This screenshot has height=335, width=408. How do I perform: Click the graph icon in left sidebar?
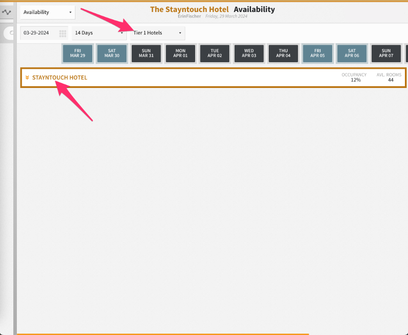6,12
